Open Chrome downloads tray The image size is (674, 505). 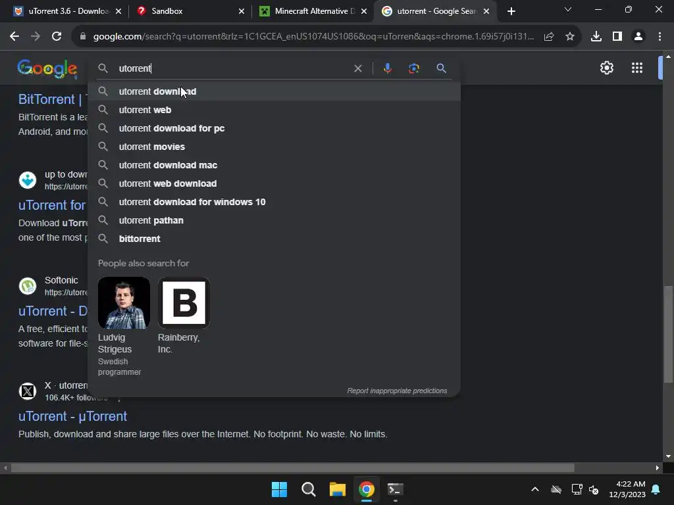point(596,37)
